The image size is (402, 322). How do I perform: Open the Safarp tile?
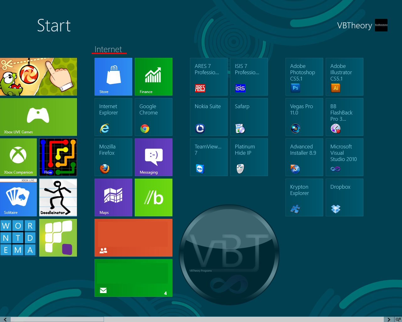tap(249, 117)
